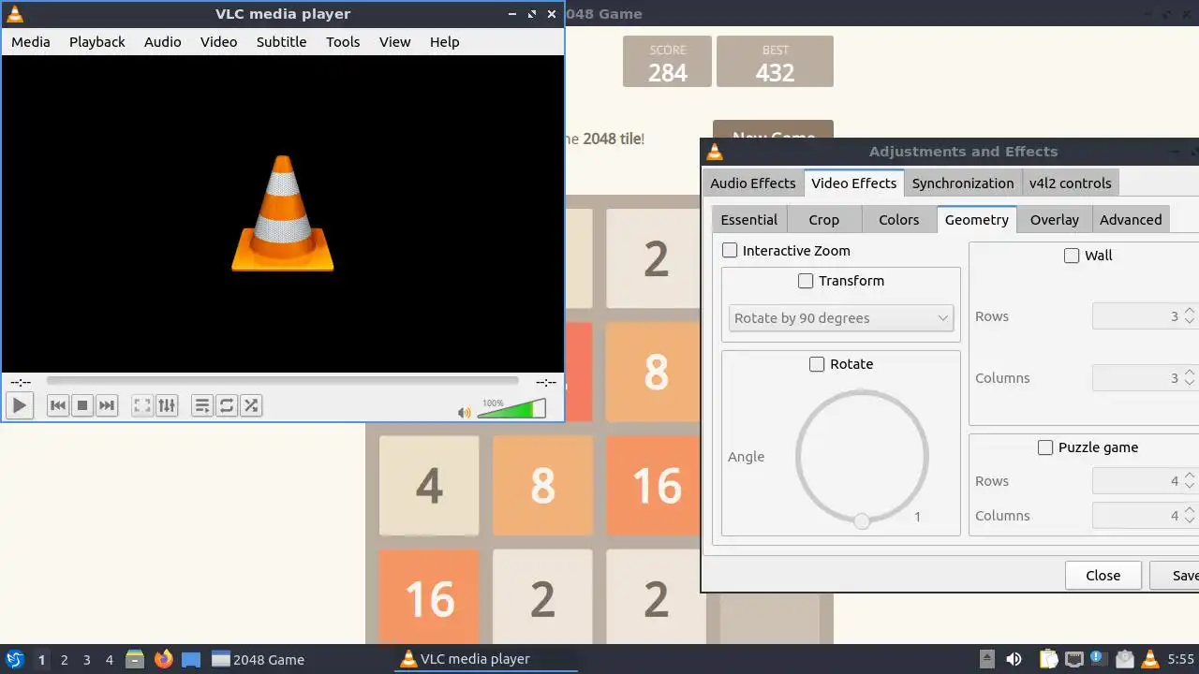Enable the Puzzle game checkbox
This screenshot has width=1199, height=674.
pyautogui.click(x=1045, y=447)
